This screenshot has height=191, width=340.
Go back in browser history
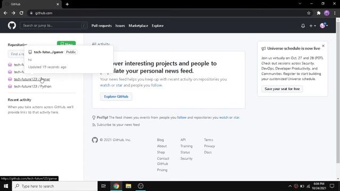5,13
